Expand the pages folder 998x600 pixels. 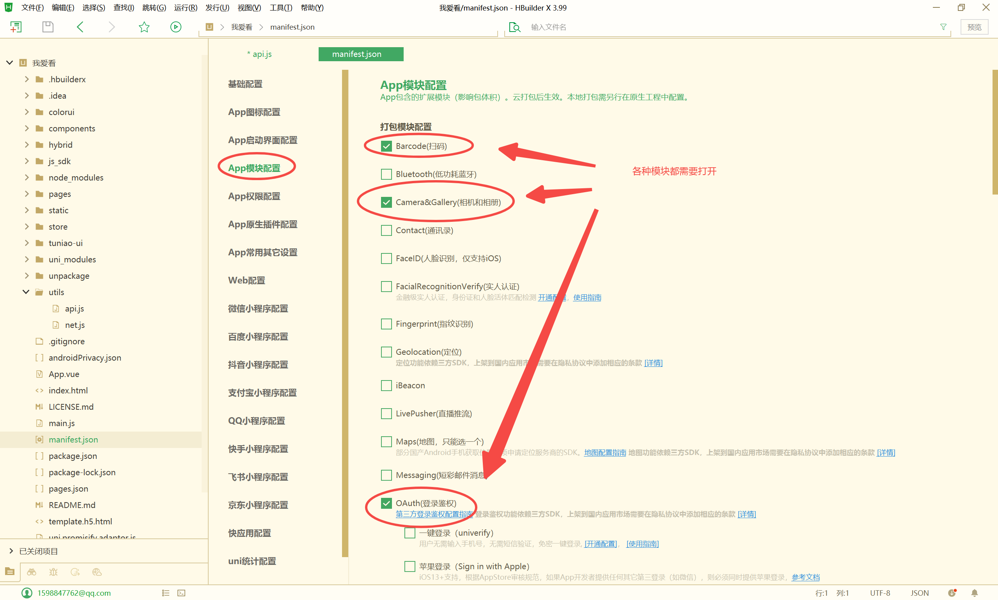point(27,194)
